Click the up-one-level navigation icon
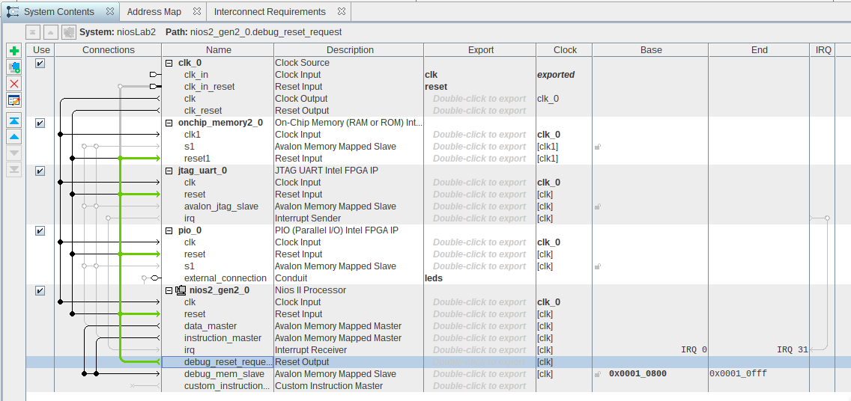 pos(50,32)
